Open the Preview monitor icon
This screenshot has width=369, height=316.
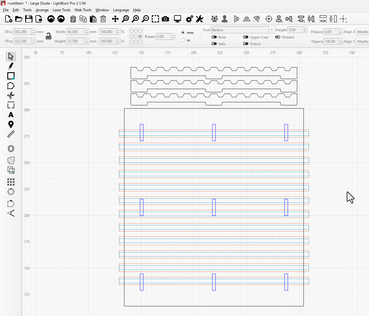click(178, 19)
